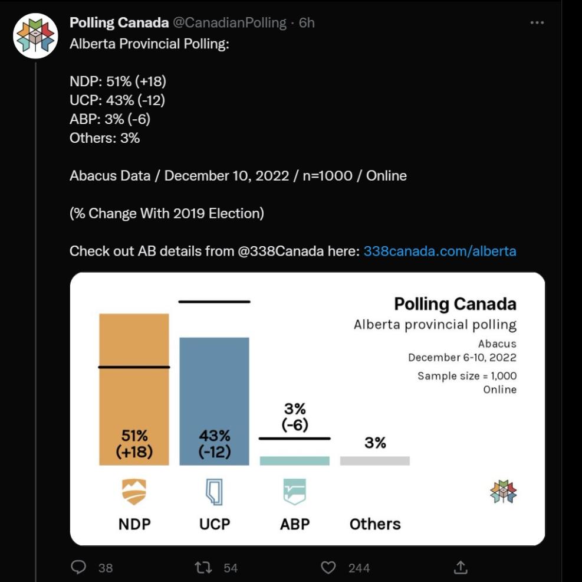Click the @338Canada mention in the tweet
This screenshot has width=582, height=582.
coord(282,251)
